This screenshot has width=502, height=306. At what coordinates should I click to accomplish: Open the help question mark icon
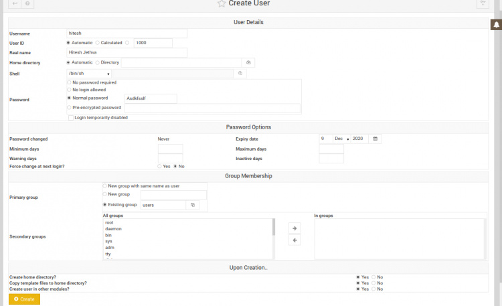pyautogui.click(x=27, y=4)
